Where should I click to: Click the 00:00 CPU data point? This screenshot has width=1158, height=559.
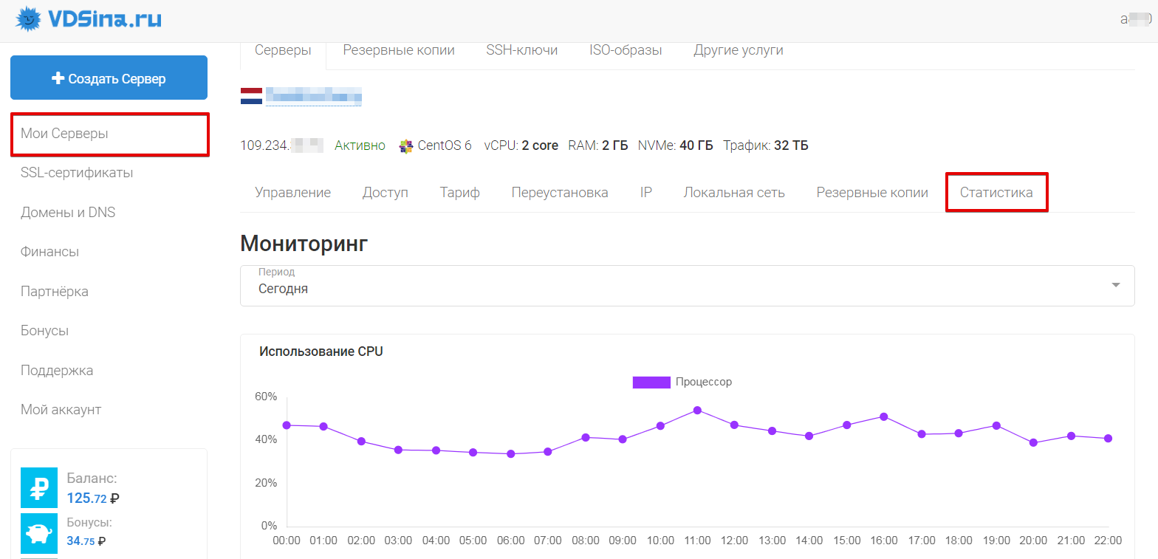287,425
